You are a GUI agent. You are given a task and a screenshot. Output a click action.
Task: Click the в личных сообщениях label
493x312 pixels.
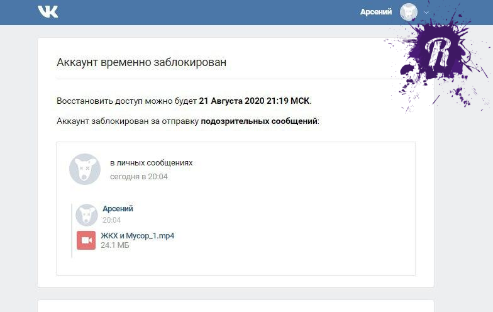pyautogui.click(x=151, y=162)
